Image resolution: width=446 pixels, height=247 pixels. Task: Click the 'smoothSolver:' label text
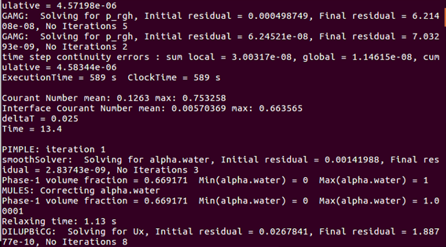(37, 160)
